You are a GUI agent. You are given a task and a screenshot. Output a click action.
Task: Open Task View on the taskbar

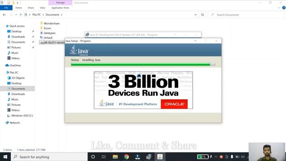(x=104, y=157)
